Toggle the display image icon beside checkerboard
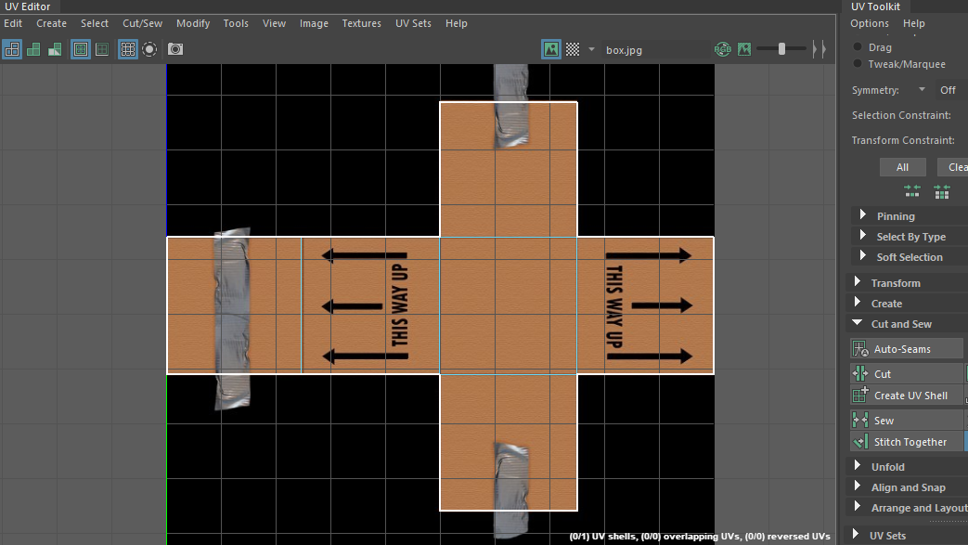The image size is (968, 545). pos(551,49)
